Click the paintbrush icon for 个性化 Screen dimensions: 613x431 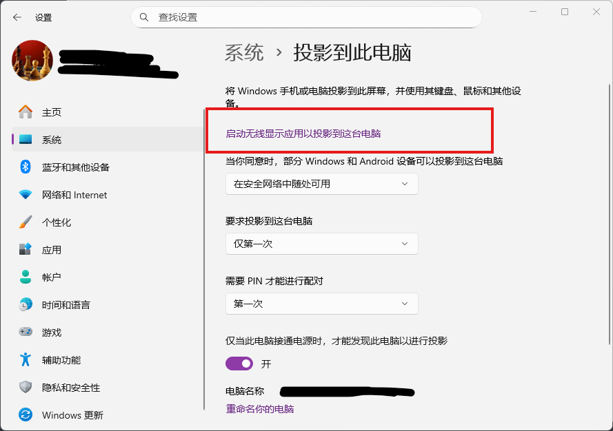26,222
